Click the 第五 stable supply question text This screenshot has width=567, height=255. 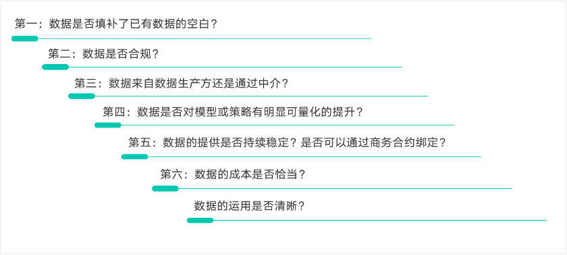[287, 142]
